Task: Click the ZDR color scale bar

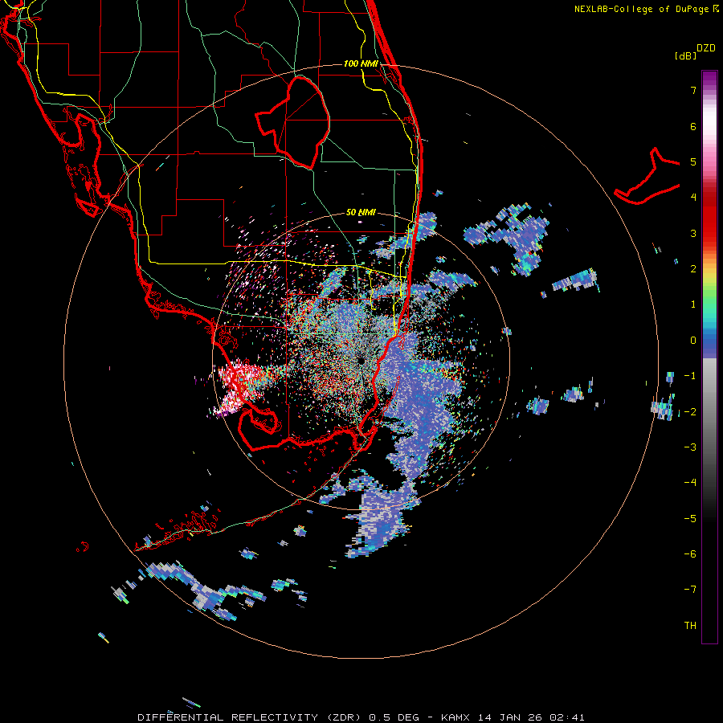Action: [709, 357]
